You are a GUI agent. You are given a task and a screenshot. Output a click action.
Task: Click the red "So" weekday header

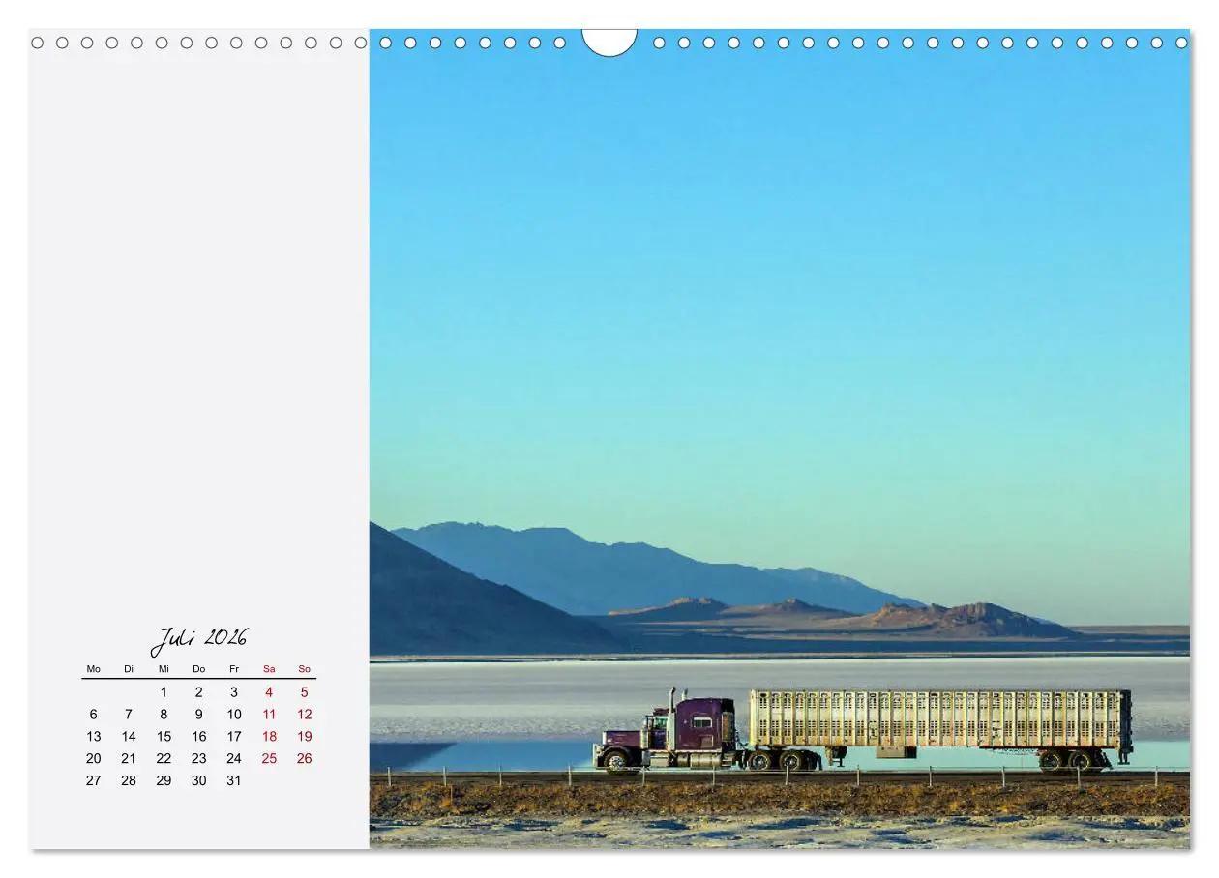[304, 669]
